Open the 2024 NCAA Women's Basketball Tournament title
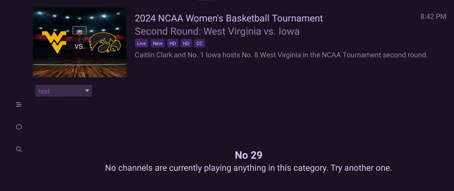Screen dimensions: 454x191 point(229,18)
